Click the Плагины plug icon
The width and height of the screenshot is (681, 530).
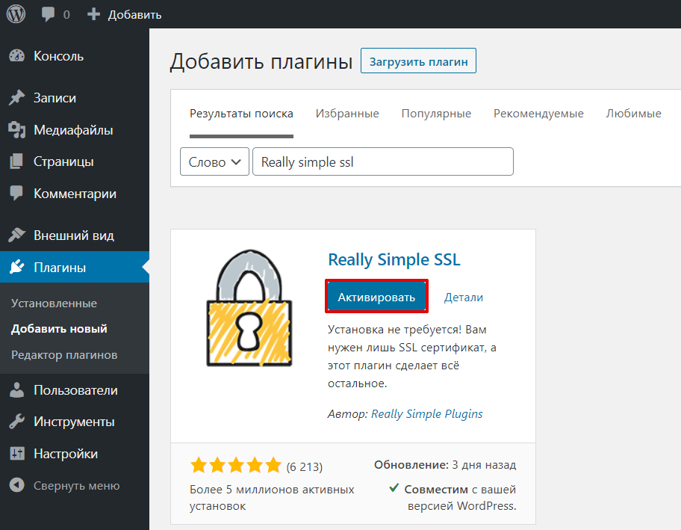point(17,267)
